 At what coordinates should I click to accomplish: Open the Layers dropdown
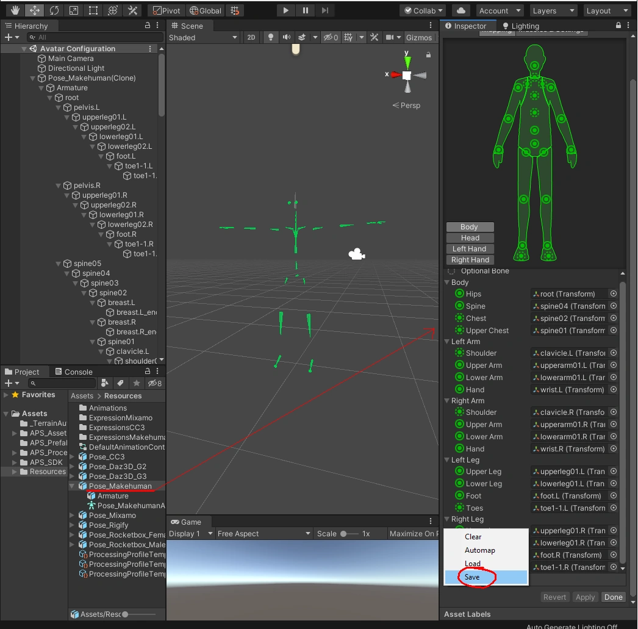tap(553, 10)
